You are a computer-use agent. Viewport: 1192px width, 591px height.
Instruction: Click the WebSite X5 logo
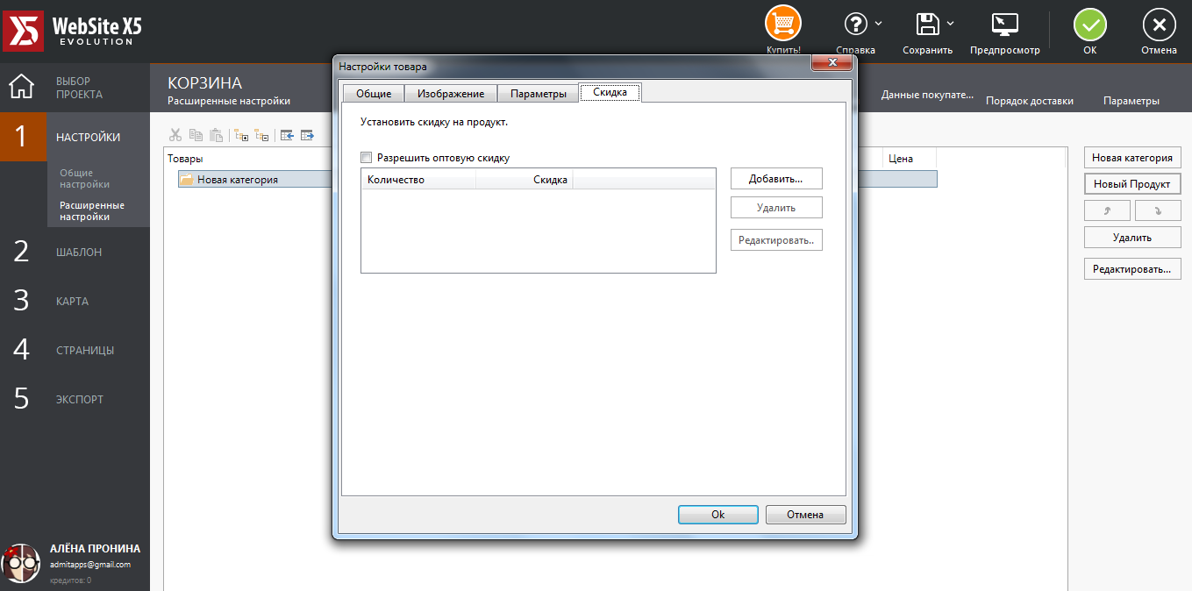[74, 31]
